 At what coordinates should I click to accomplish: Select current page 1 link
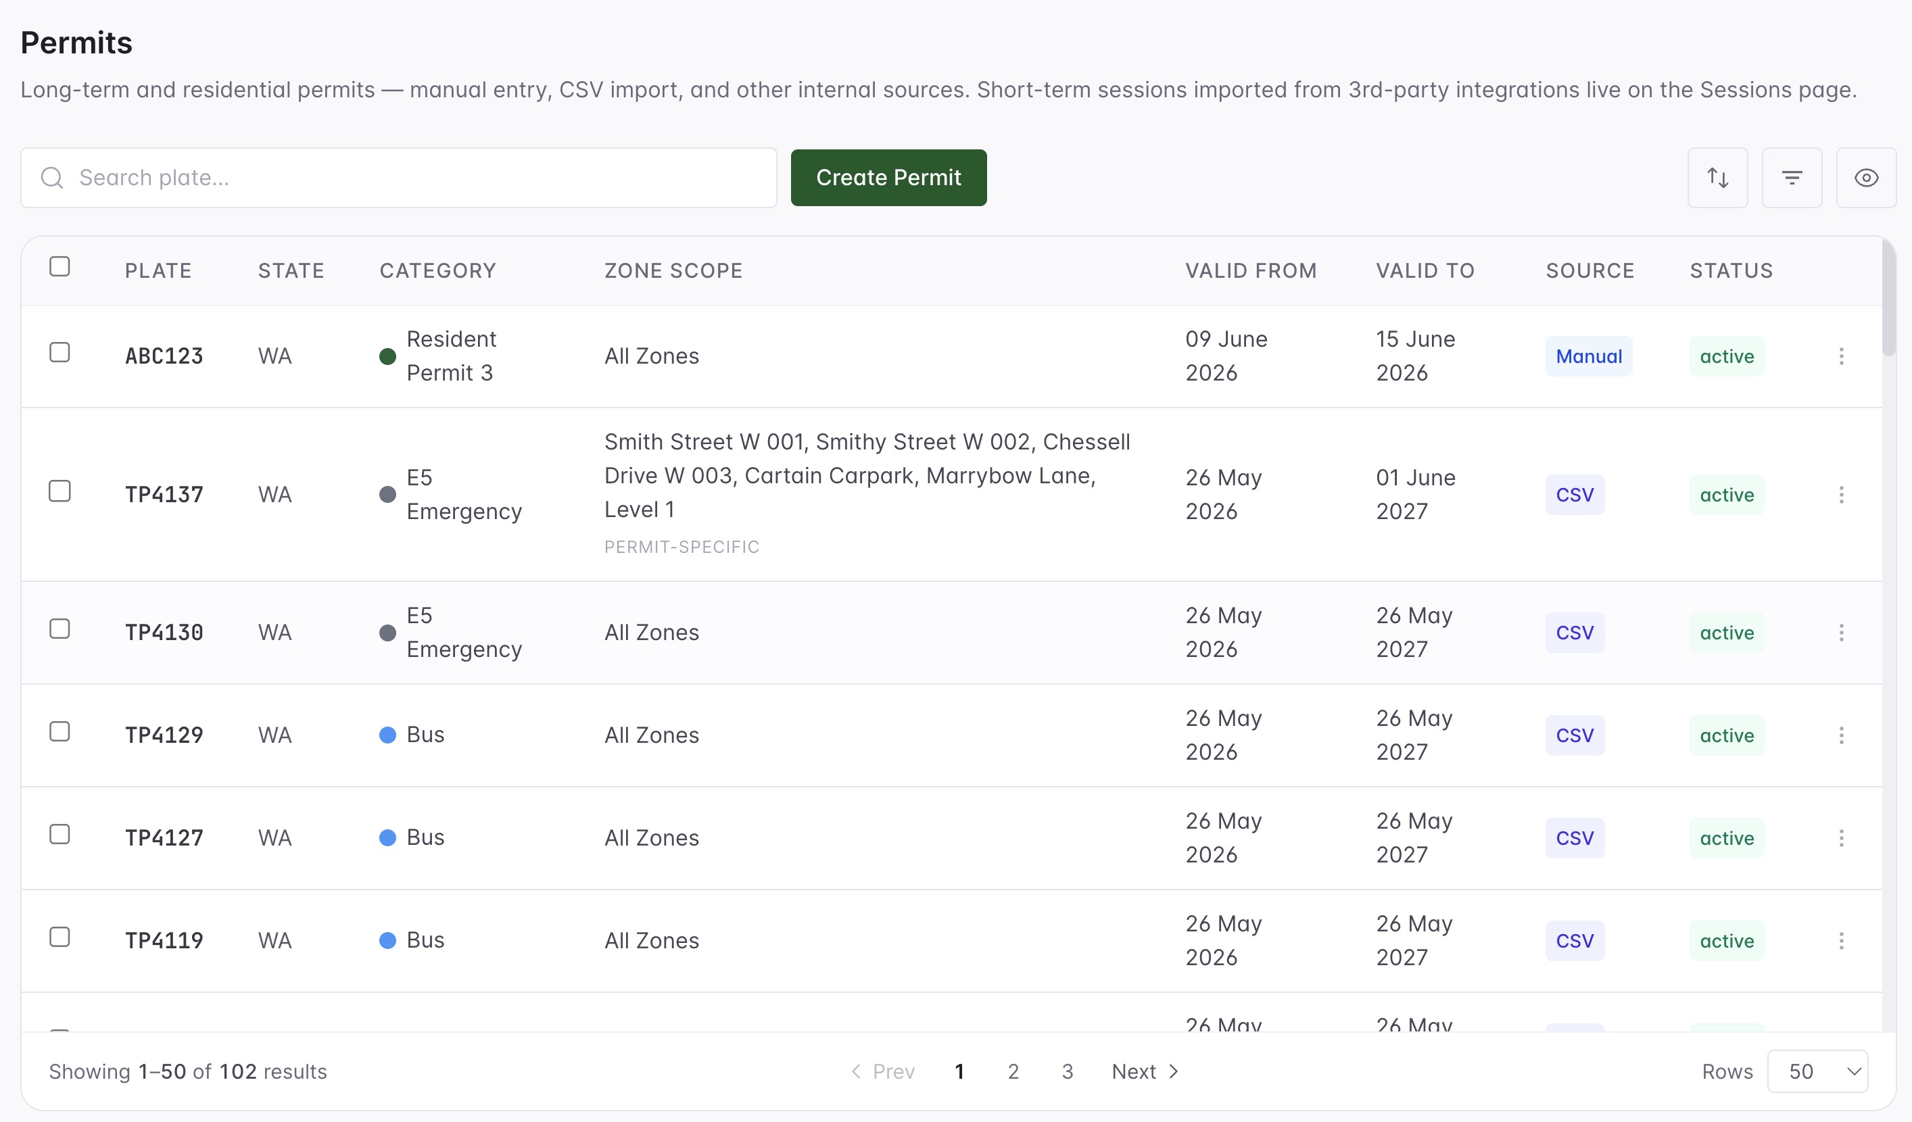click(x=959, y=1071)
